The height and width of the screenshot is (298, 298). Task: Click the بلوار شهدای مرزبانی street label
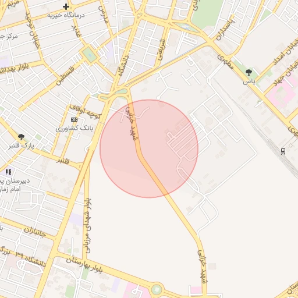88,225
